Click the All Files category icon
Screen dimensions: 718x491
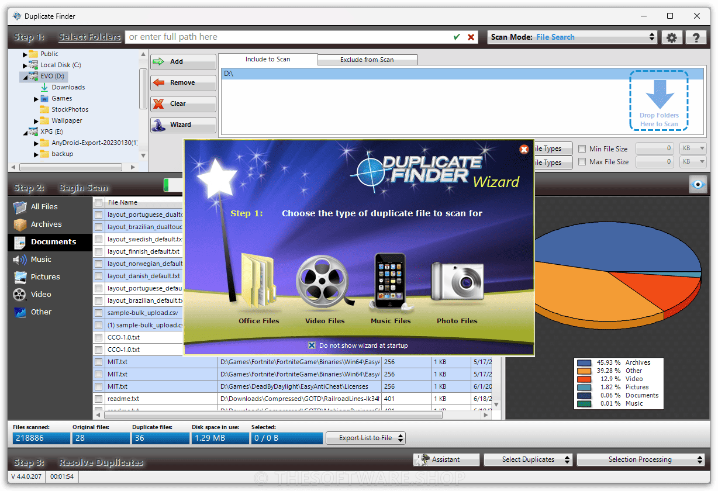click(20, 207)
